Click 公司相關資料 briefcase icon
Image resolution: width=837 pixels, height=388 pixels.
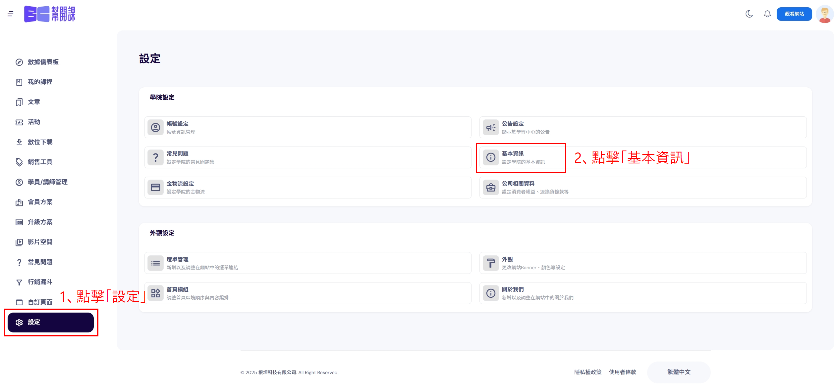(491, 188)
